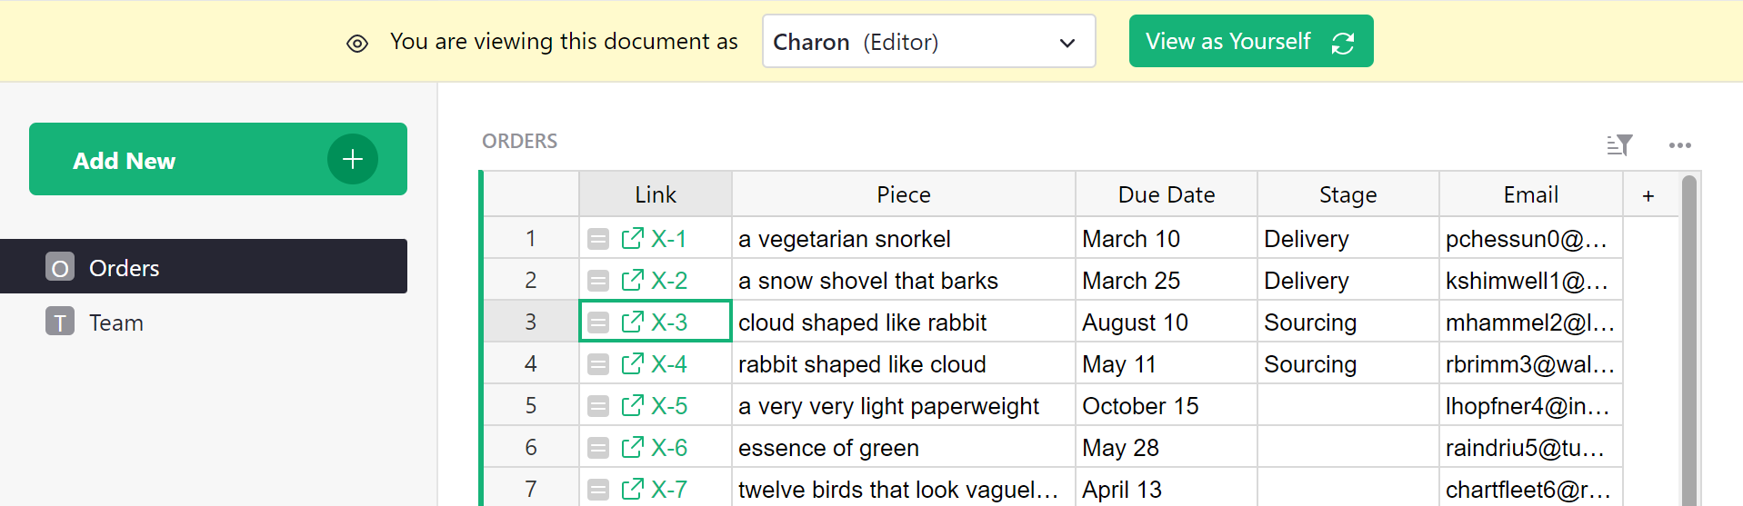Open the sort and filter icon
The width and height of the screenshot is (1743, 506).
[1619, 145]
